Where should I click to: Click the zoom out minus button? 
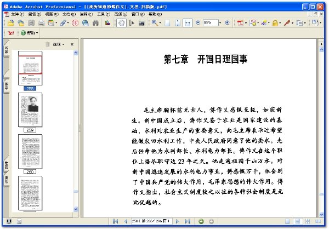(x=197, y=22)
